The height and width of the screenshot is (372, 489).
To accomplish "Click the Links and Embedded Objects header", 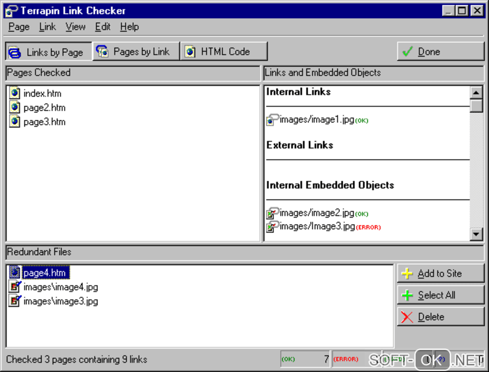I will tap(373, 73).
